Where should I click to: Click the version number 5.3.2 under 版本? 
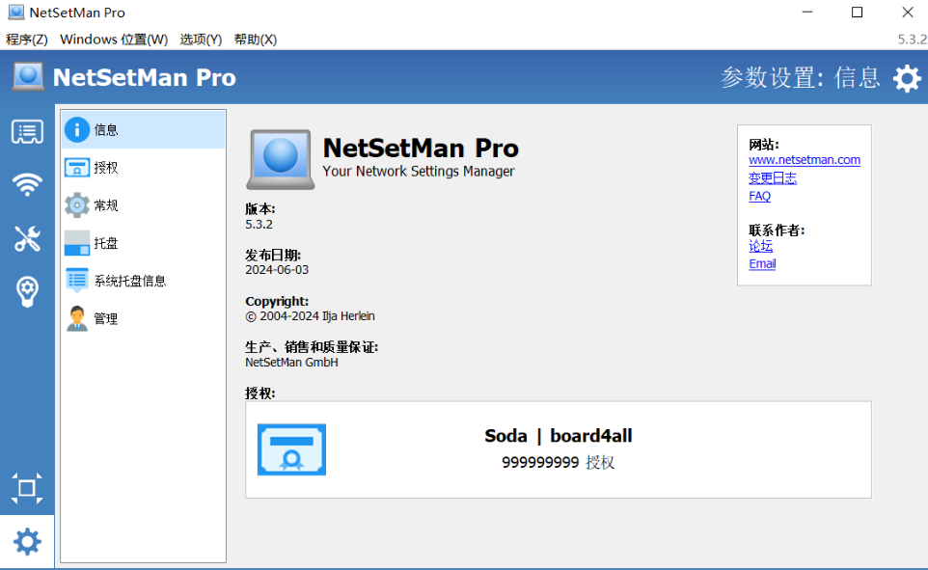pyautogui.click(x=259, y=225)
